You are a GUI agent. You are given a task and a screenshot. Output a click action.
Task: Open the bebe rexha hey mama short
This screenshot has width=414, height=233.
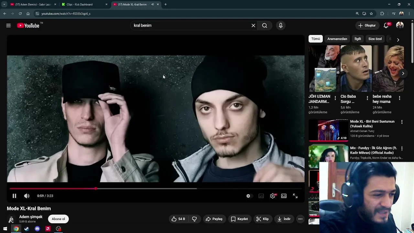coord(388,69)
